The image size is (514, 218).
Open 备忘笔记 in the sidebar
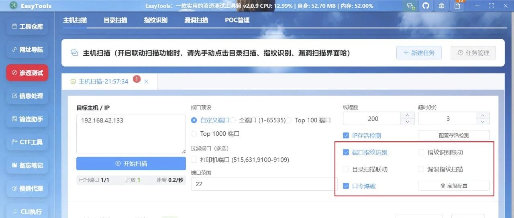point(27,165)
